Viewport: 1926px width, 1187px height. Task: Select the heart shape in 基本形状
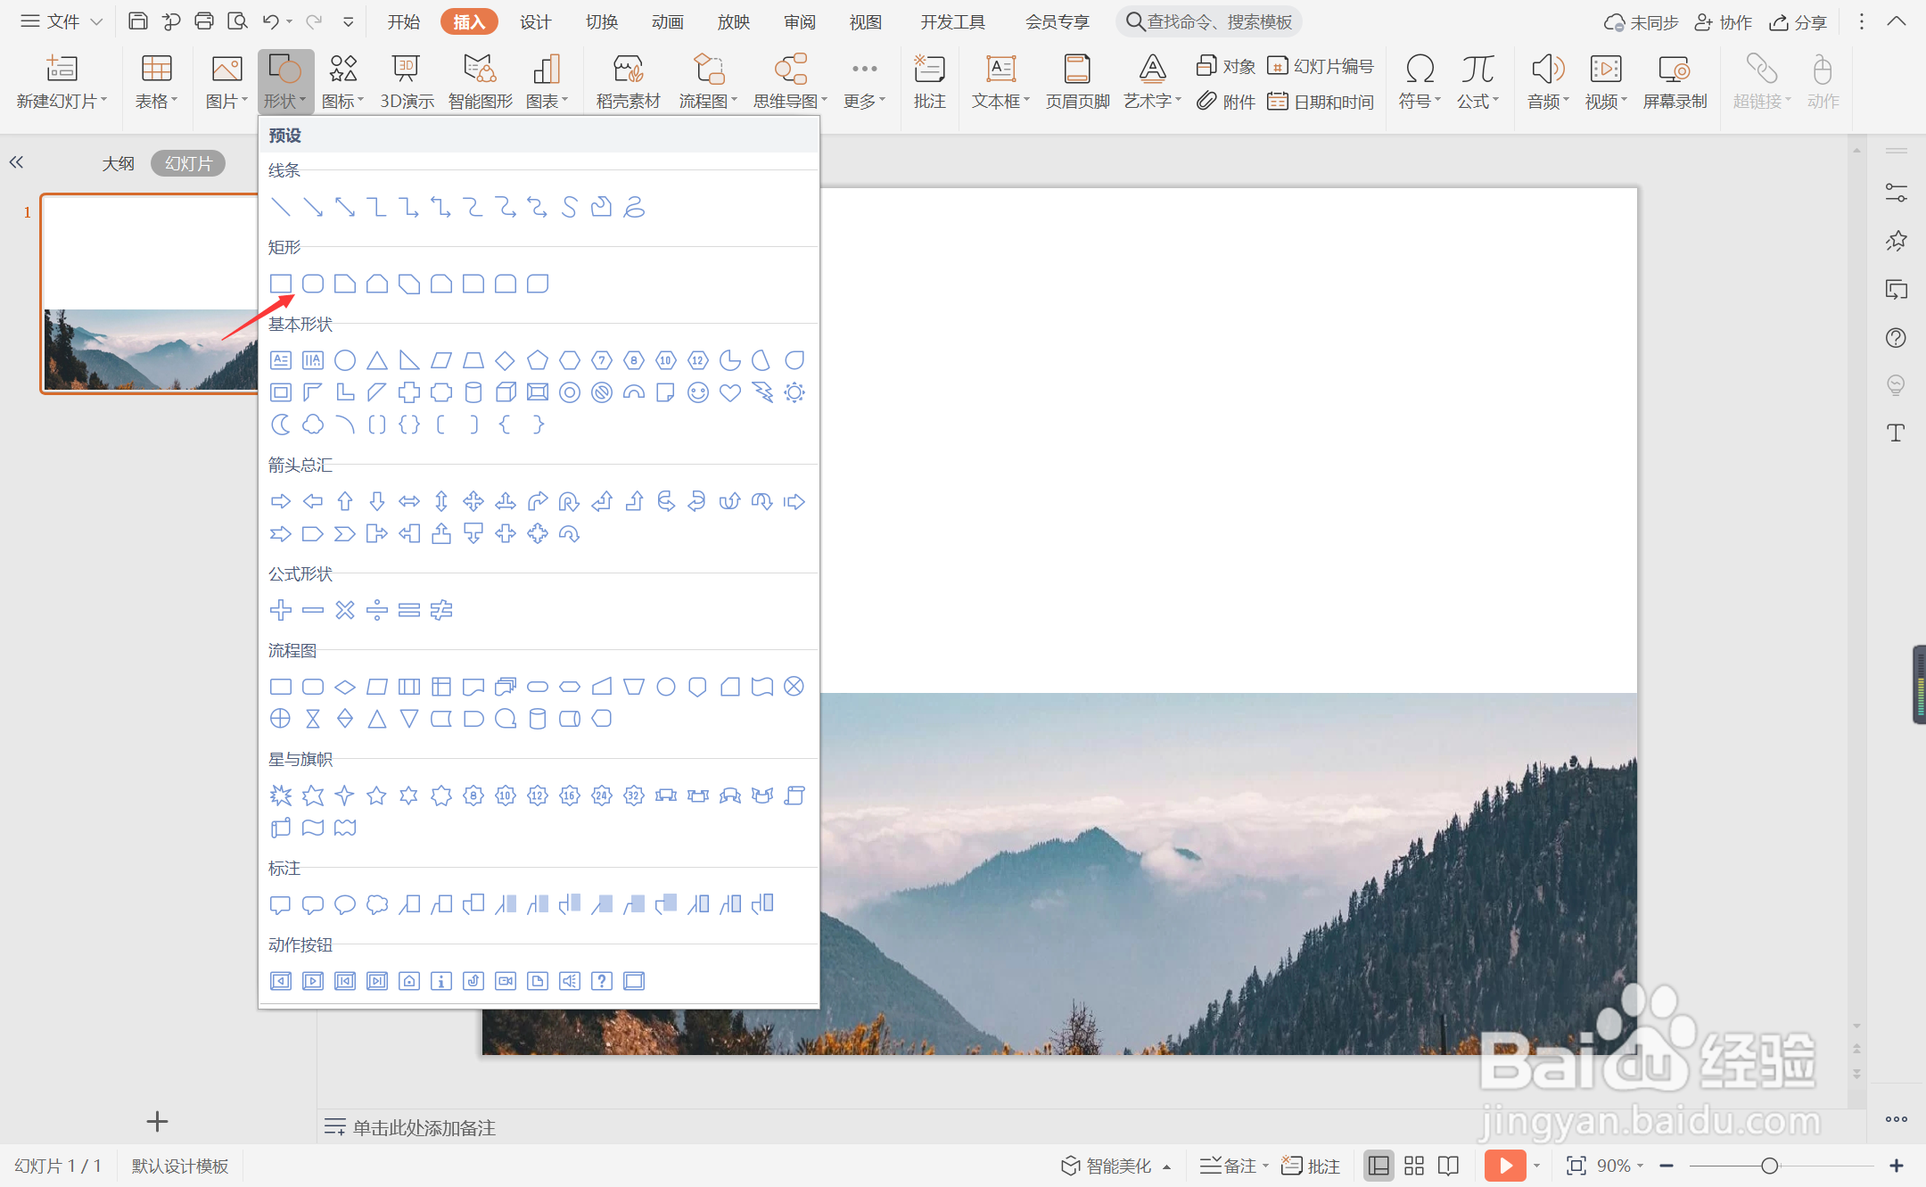point(730,392)
